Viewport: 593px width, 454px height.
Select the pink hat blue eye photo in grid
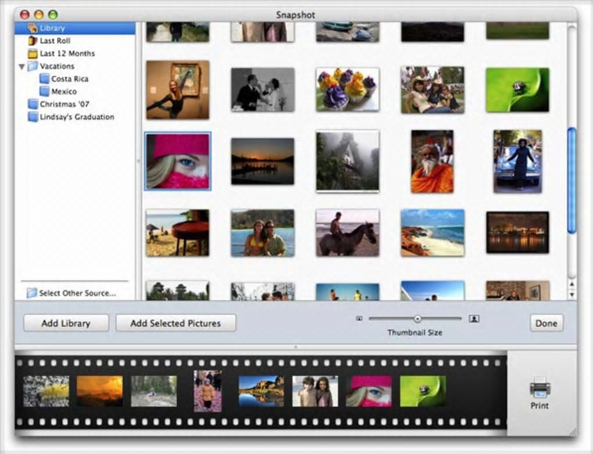(x=178, y=161)
